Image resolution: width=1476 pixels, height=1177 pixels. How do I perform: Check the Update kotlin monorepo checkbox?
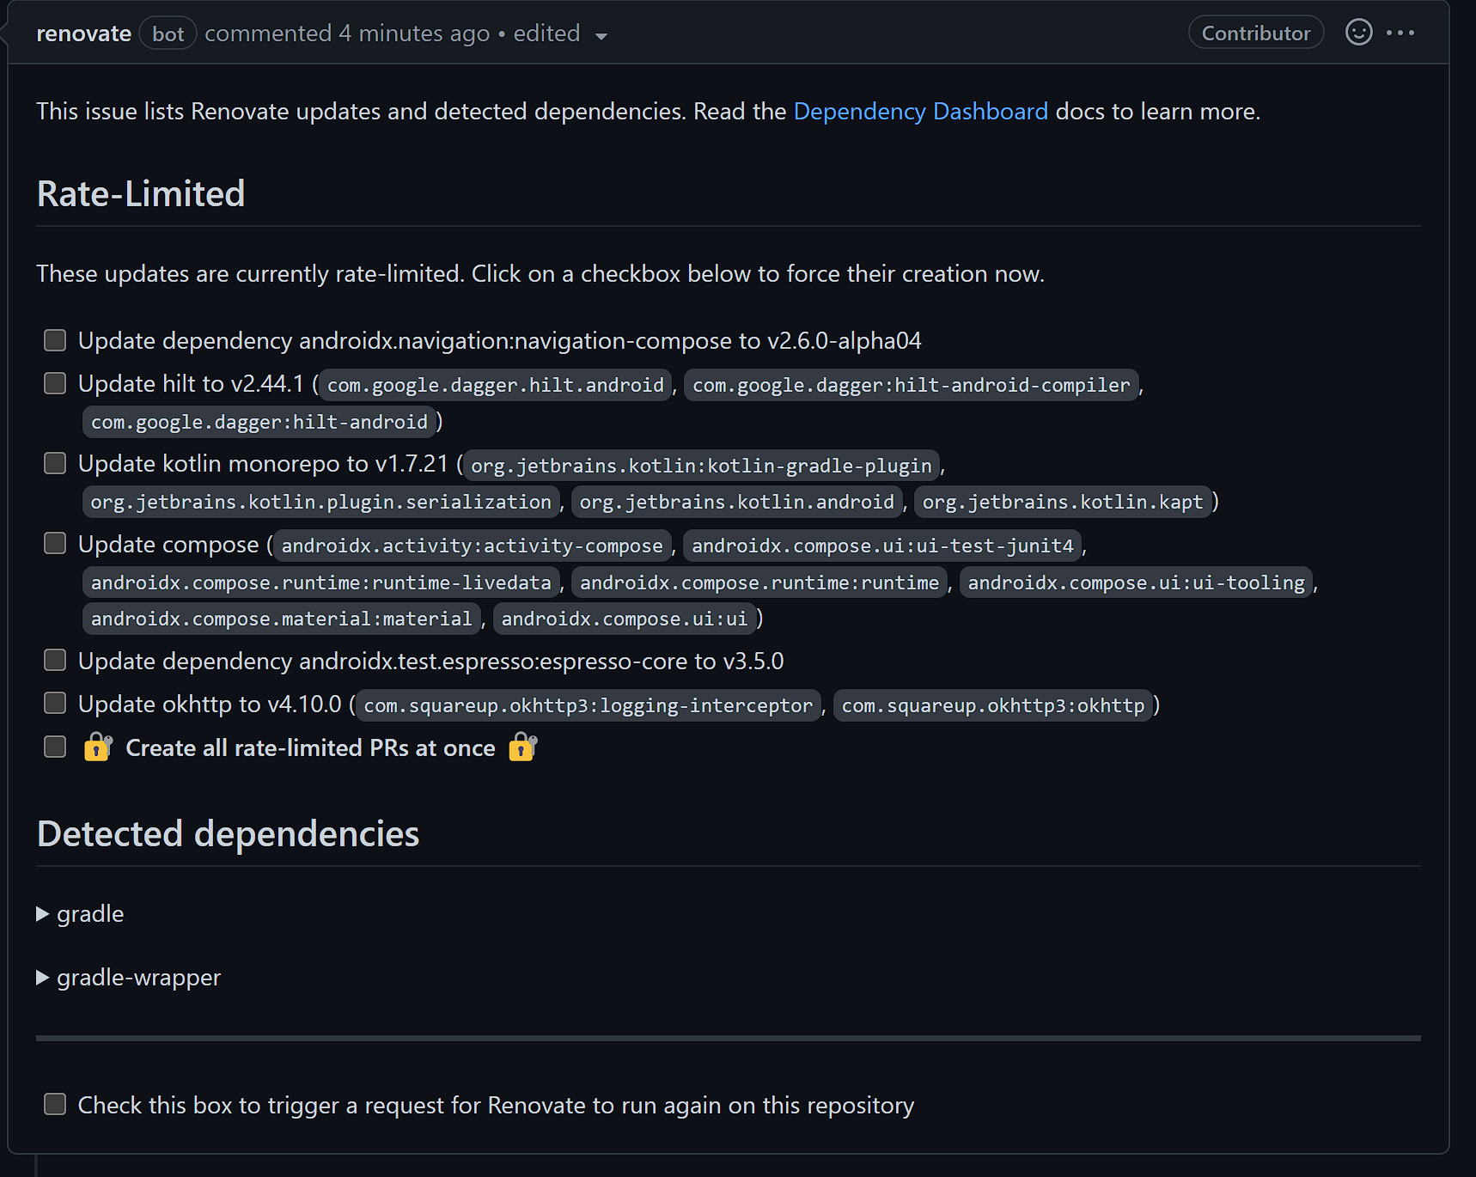[55, 463]
